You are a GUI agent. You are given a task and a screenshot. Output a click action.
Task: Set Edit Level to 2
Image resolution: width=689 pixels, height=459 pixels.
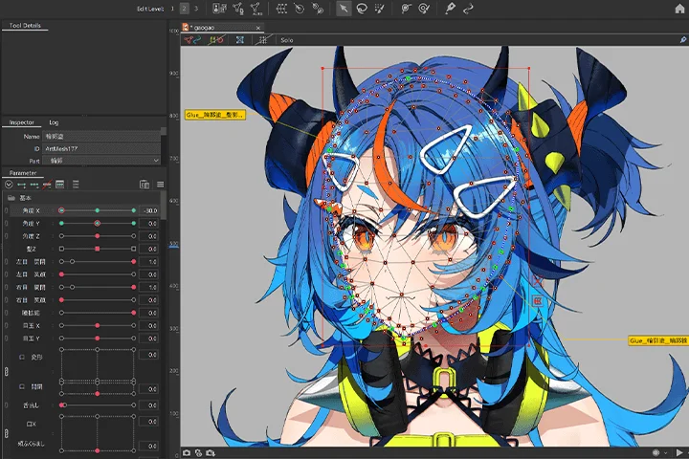coord(184,9)
